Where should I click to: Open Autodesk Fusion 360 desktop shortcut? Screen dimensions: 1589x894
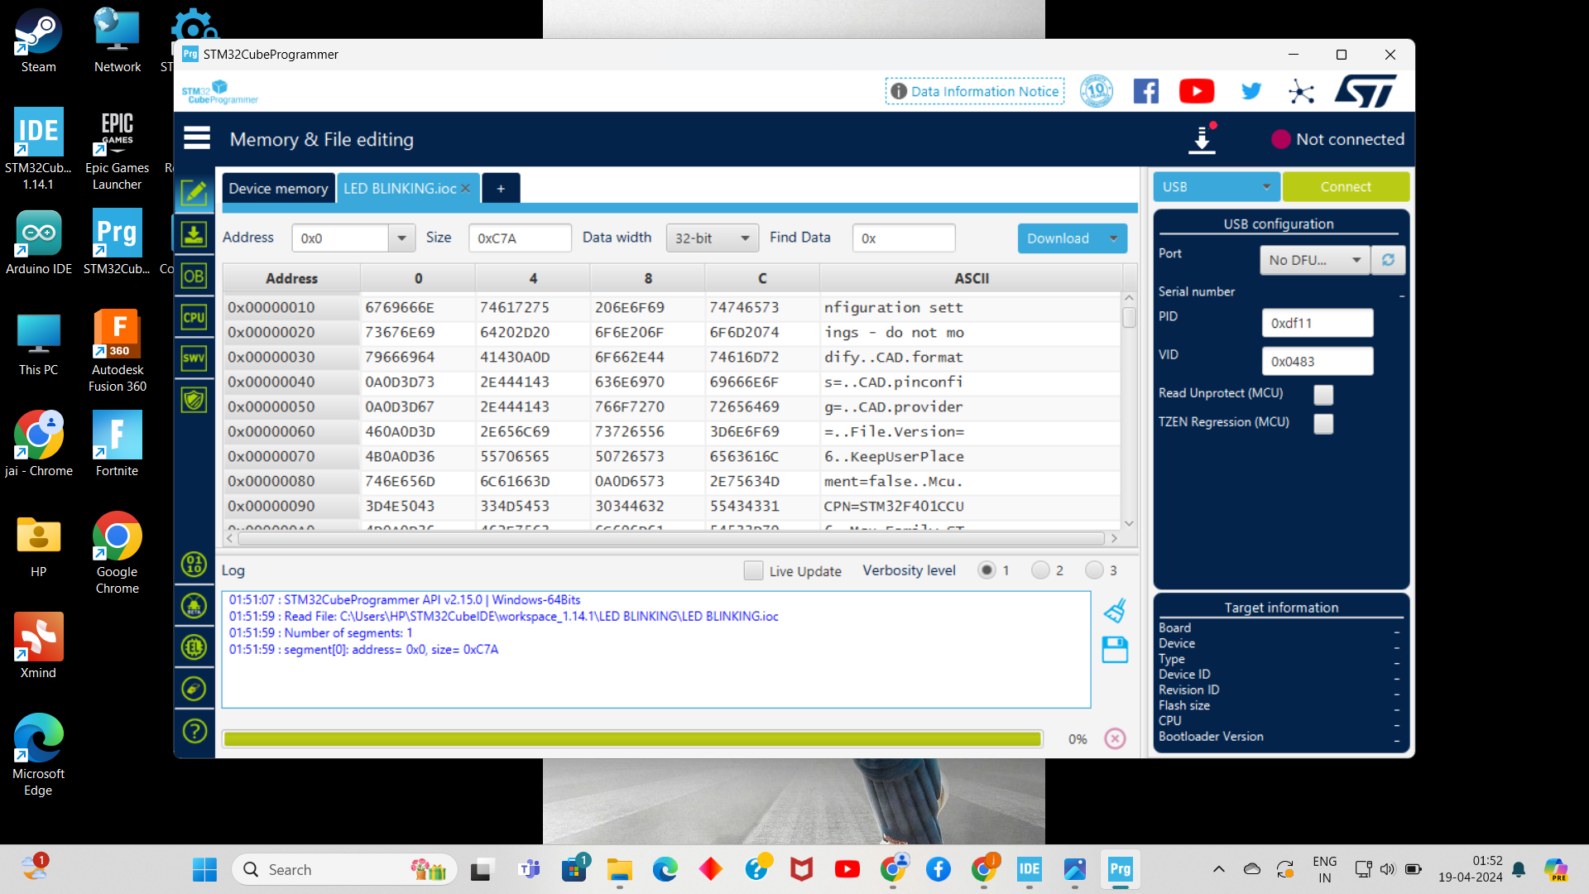pos(118,351)
